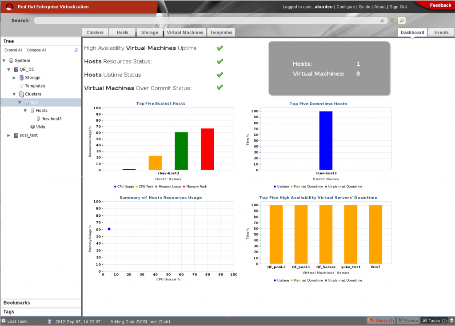Click the 'Adding Disk iSCSI_test_Disk1' status text

coord(140,322)
